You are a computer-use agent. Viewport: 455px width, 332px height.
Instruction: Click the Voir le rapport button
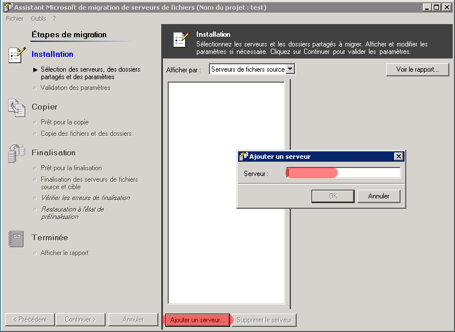[x=417, y=69]
